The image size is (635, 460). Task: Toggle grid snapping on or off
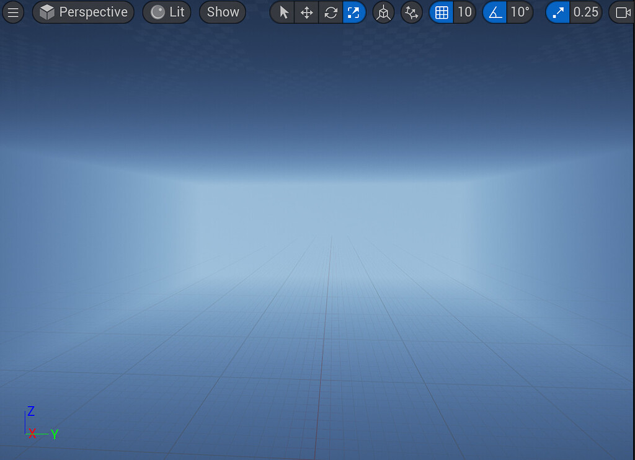[442, 12]
